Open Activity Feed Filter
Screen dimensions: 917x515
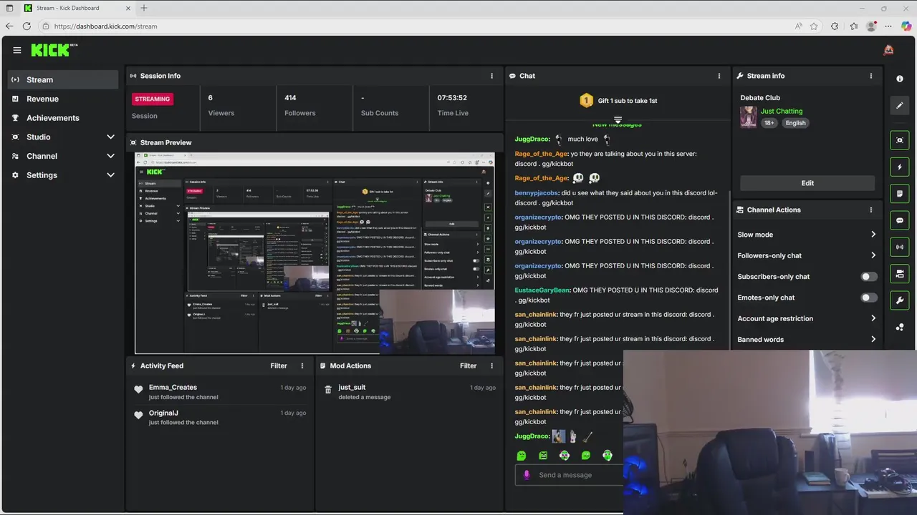point(279,366)
